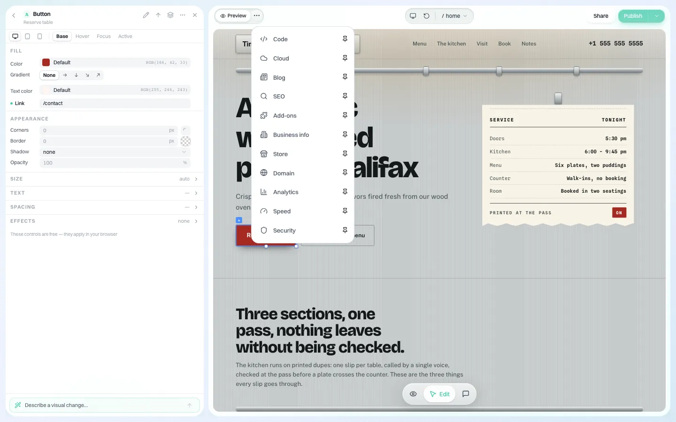Image resolution: width=676 pixels, height=422 pixels.
Task: Open the comment icon in bottom toolbar
Action: 466,394
